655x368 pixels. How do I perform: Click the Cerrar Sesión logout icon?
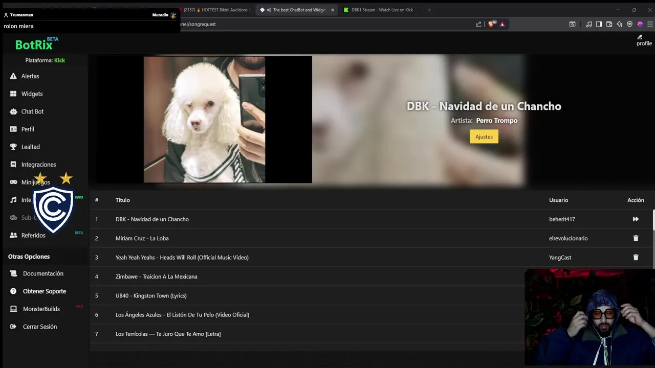[13, 327]
